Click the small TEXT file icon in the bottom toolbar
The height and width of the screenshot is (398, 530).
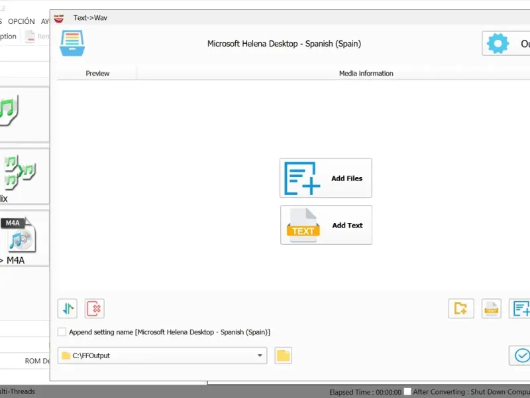[491, 308]
